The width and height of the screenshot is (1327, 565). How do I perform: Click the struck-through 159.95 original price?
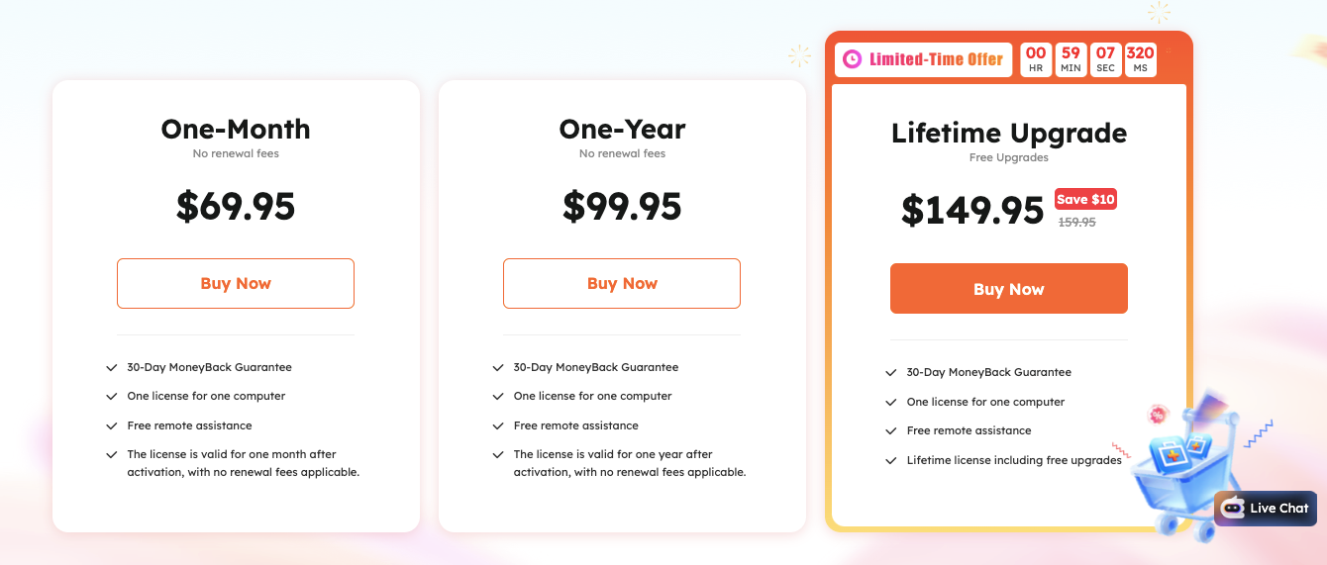pyautogui.click(x=1077, y=223)
